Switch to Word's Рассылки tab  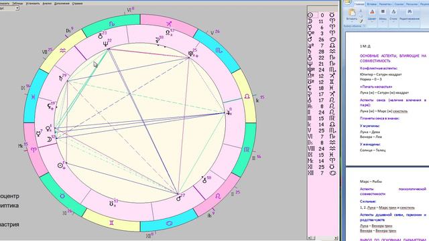[412, 4]
